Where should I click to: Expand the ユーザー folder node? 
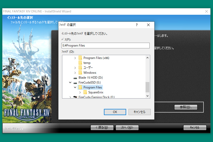pos(75,68)
